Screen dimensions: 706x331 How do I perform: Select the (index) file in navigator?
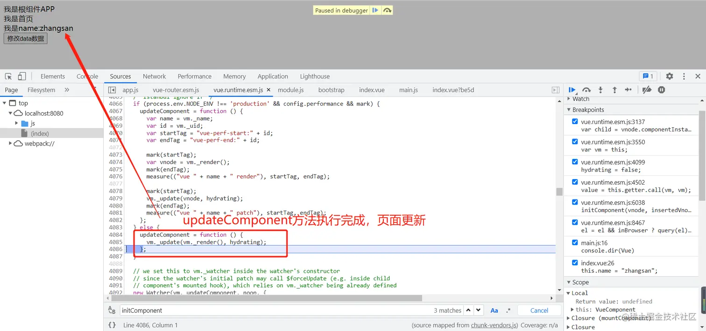click(x=40, y=133)
